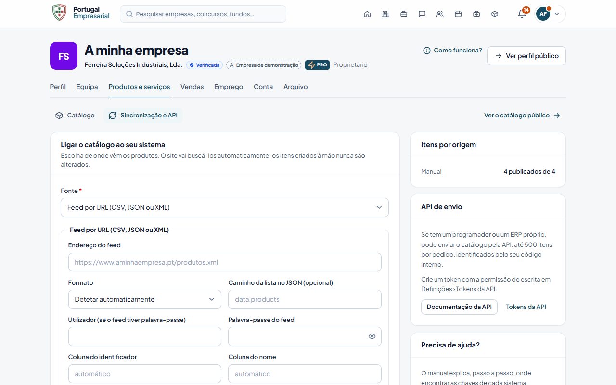The height and width of the screenshot is (385, 616).
Task: Click the Caminho da lista no JSON field
Action: point(305,299)
